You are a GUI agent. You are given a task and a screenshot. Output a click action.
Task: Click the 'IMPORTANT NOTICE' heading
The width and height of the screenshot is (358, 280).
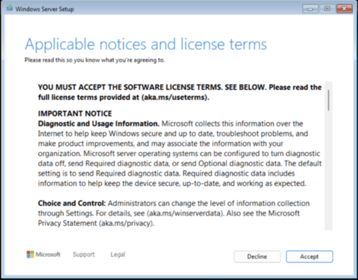coord(75,114)
